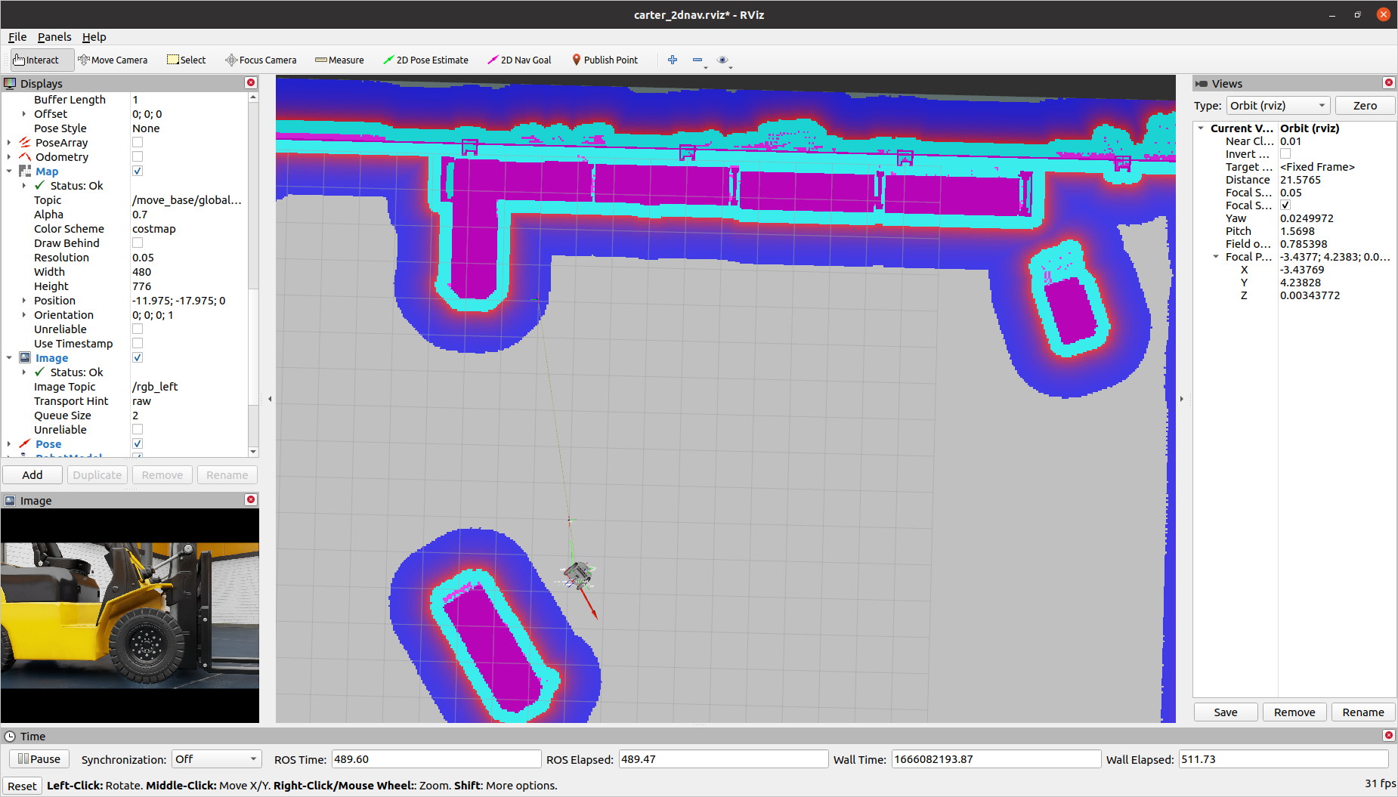Expand the Odometry display tree
Viewport: 1398px width, 797px height.
pyautogui.click(x=9, y=157)
